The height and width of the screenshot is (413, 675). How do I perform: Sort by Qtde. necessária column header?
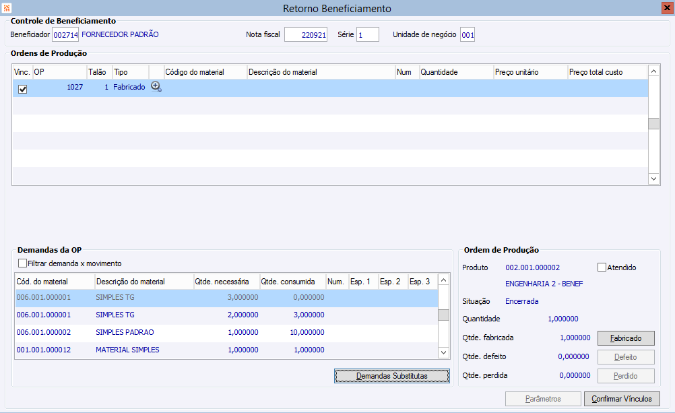point(224,281)
